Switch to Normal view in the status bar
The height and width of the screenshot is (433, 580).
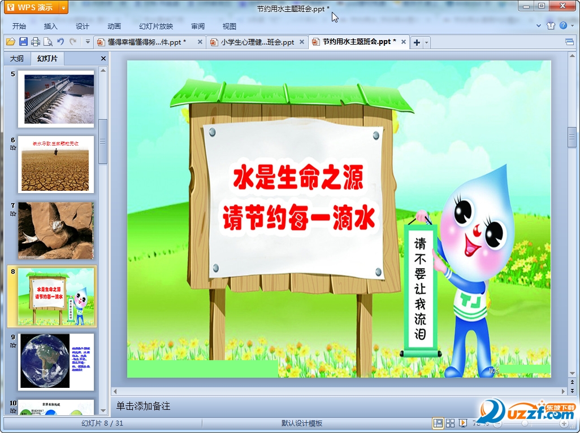tap(438, 423)
